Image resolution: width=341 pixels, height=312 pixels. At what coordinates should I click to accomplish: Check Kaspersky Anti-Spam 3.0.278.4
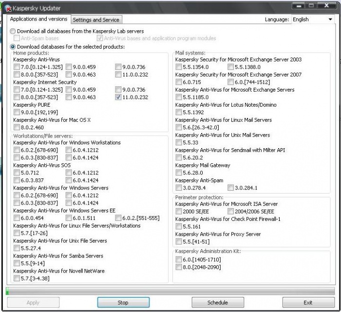(x=179, y=188)
